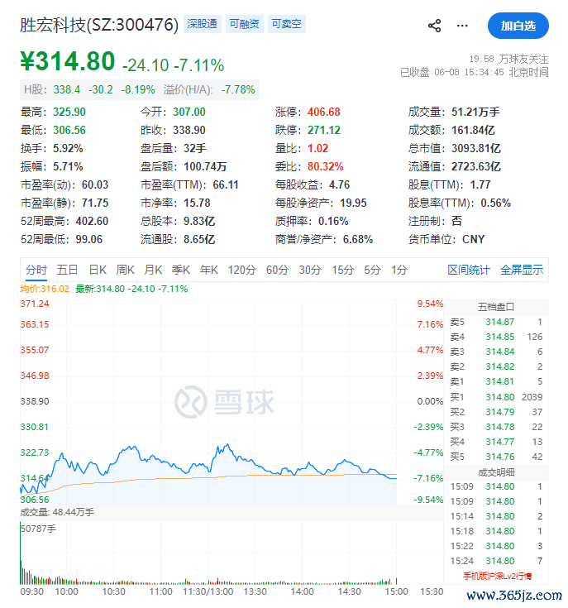The image size is (568, 608).
Task: Select the 15分 chart tab
Action: pyautogui.click(x=343, y=270)
